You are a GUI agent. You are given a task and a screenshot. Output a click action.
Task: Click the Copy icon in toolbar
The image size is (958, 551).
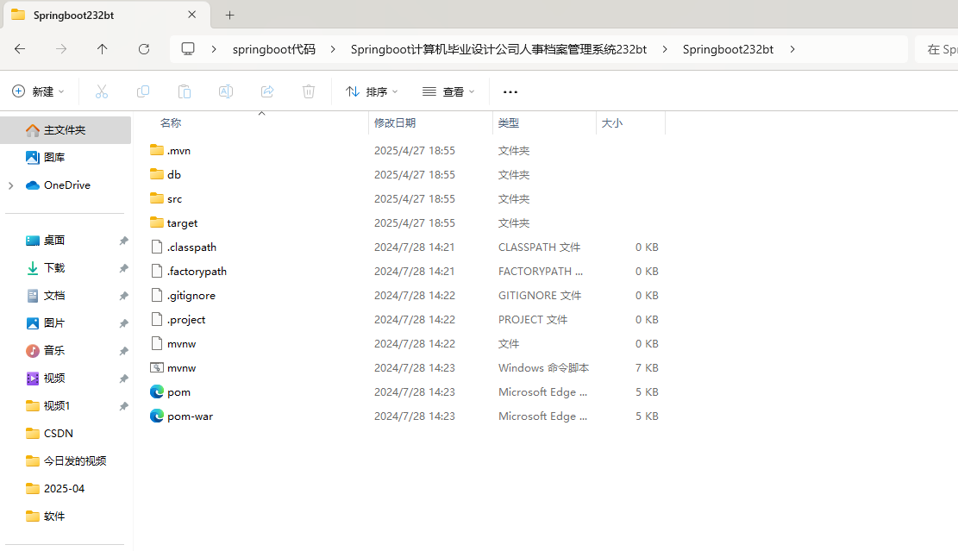click(x=143, y=91)
